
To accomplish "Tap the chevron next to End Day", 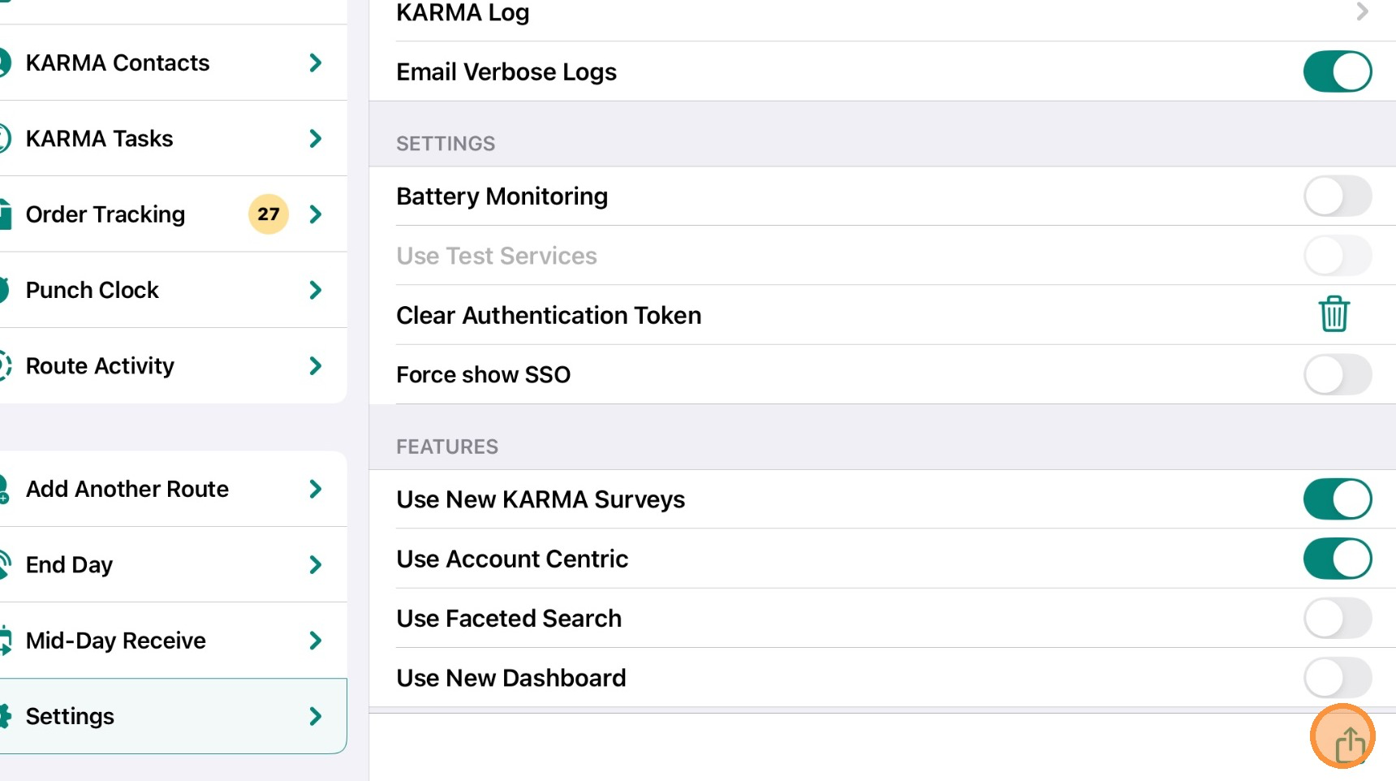I will [x=316, y=564].
